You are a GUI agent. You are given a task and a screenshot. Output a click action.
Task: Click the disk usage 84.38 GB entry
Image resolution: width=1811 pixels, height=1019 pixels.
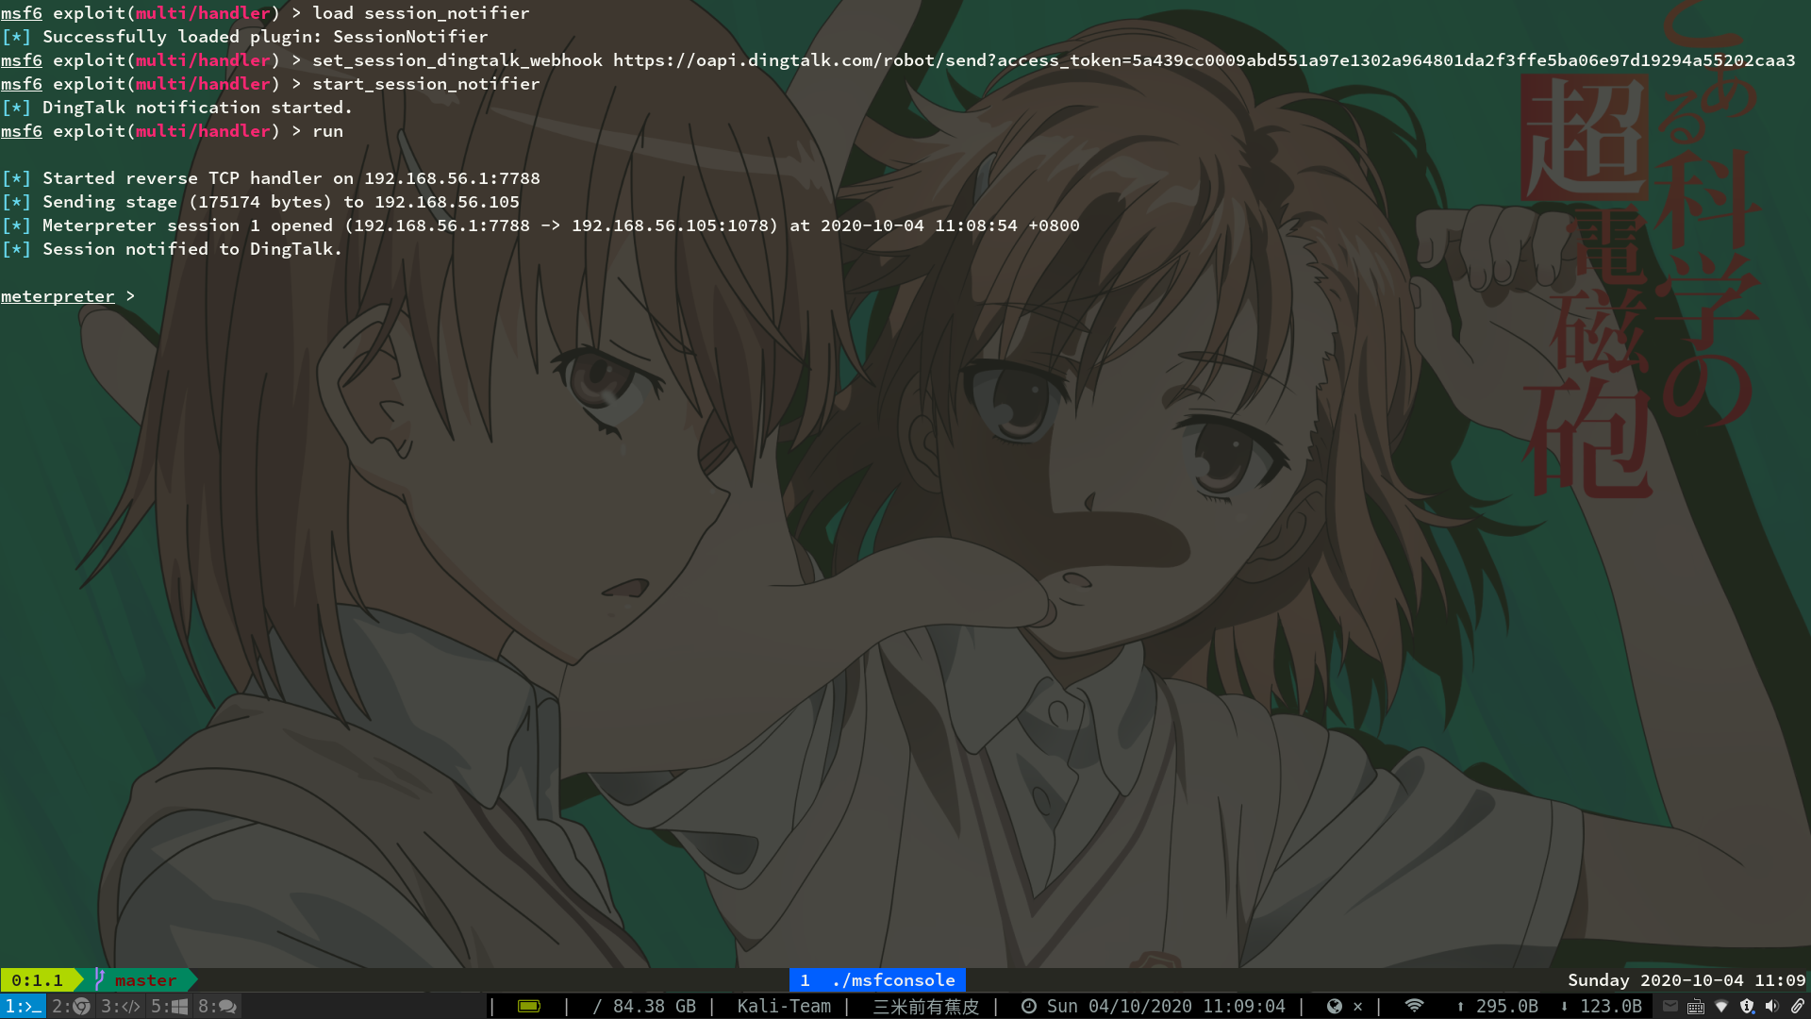(x=644, y=1007)
